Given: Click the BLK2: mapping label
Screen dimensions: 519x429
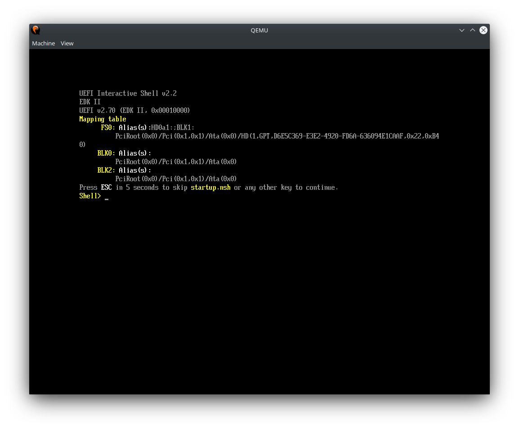Looking at the screenshot, I should 106,170.
